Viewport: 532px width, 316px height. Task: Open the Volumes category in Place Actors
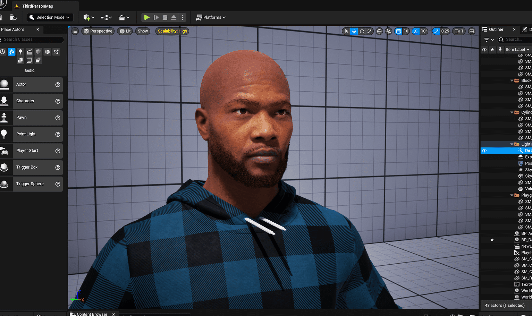29,60
